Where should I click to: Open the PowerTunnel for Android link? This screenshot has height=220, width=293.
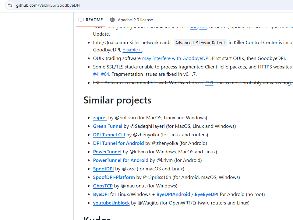[121, 160]
